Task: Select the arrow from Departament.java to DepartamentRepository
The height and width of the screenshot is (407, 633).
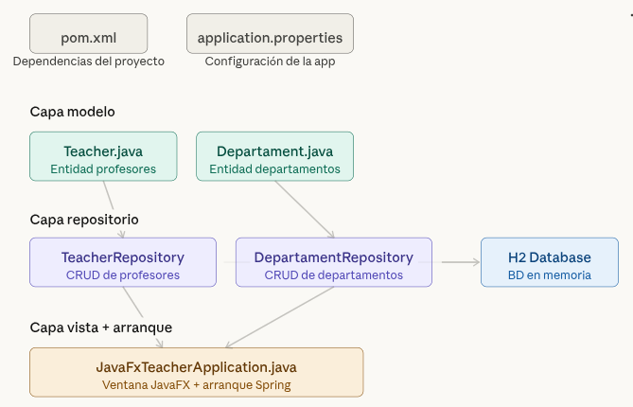Action: 305,208
